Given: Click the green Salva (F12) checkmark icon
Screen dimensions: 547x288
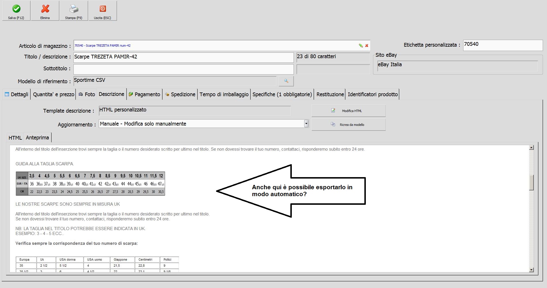Looking at the screenshot, I should (16, 9).
